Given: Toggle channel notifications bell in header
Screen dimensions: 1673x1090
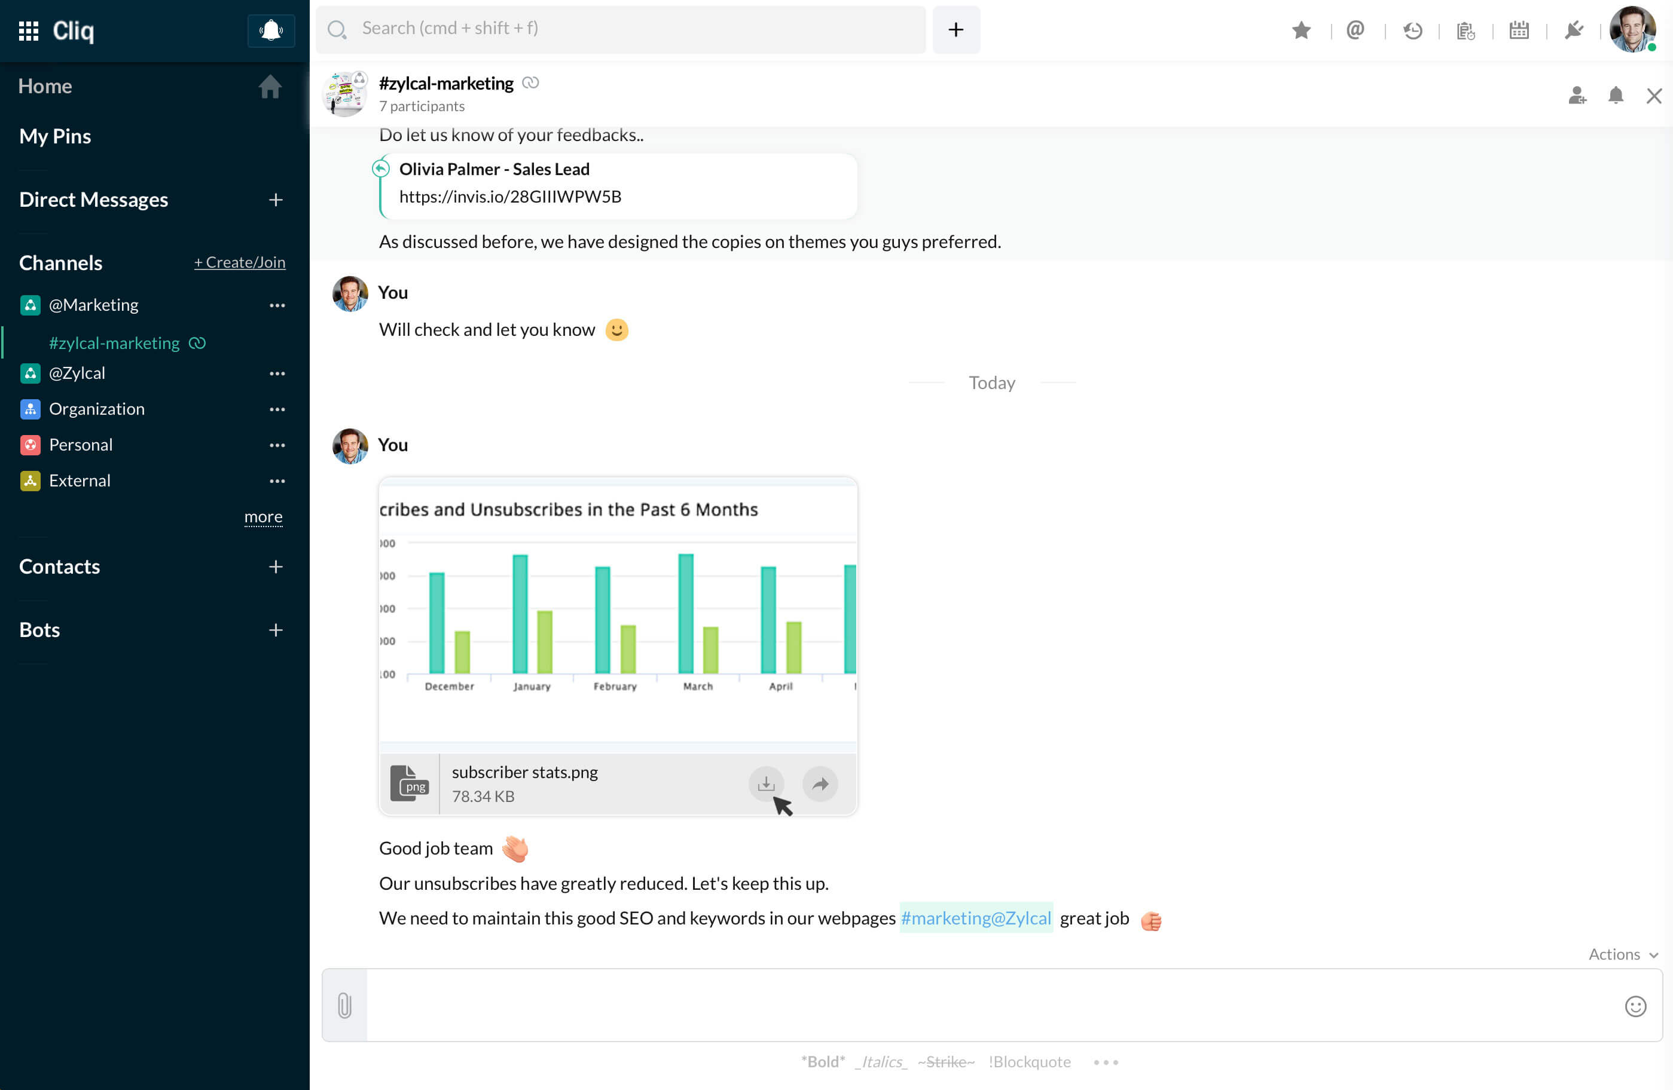Looking at the screenshot, I should click(x=1616, y=96).
